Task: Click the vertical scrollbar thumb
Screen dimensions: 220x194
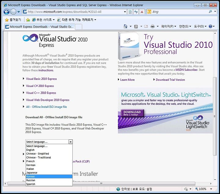Action: (x=215, y=116)
